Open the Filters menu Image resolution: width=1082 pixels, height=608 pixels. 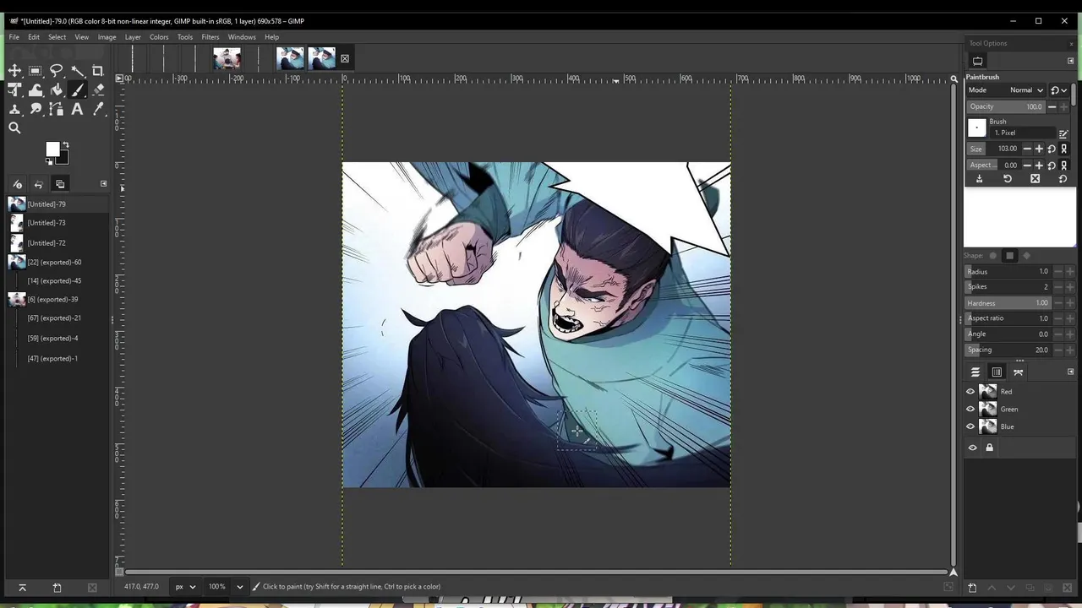pos(210,37)
